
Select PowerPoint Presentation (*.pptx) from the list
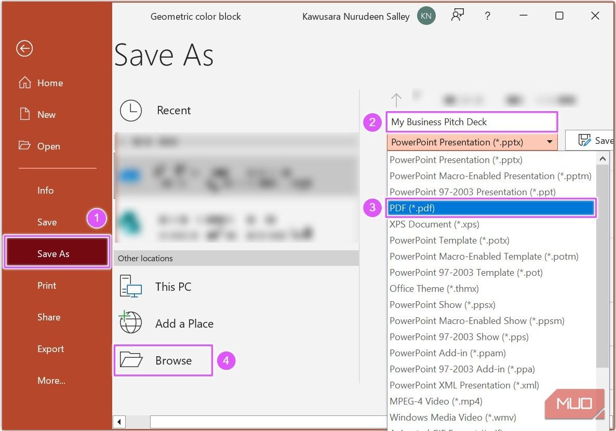click(x=492, y=160)
